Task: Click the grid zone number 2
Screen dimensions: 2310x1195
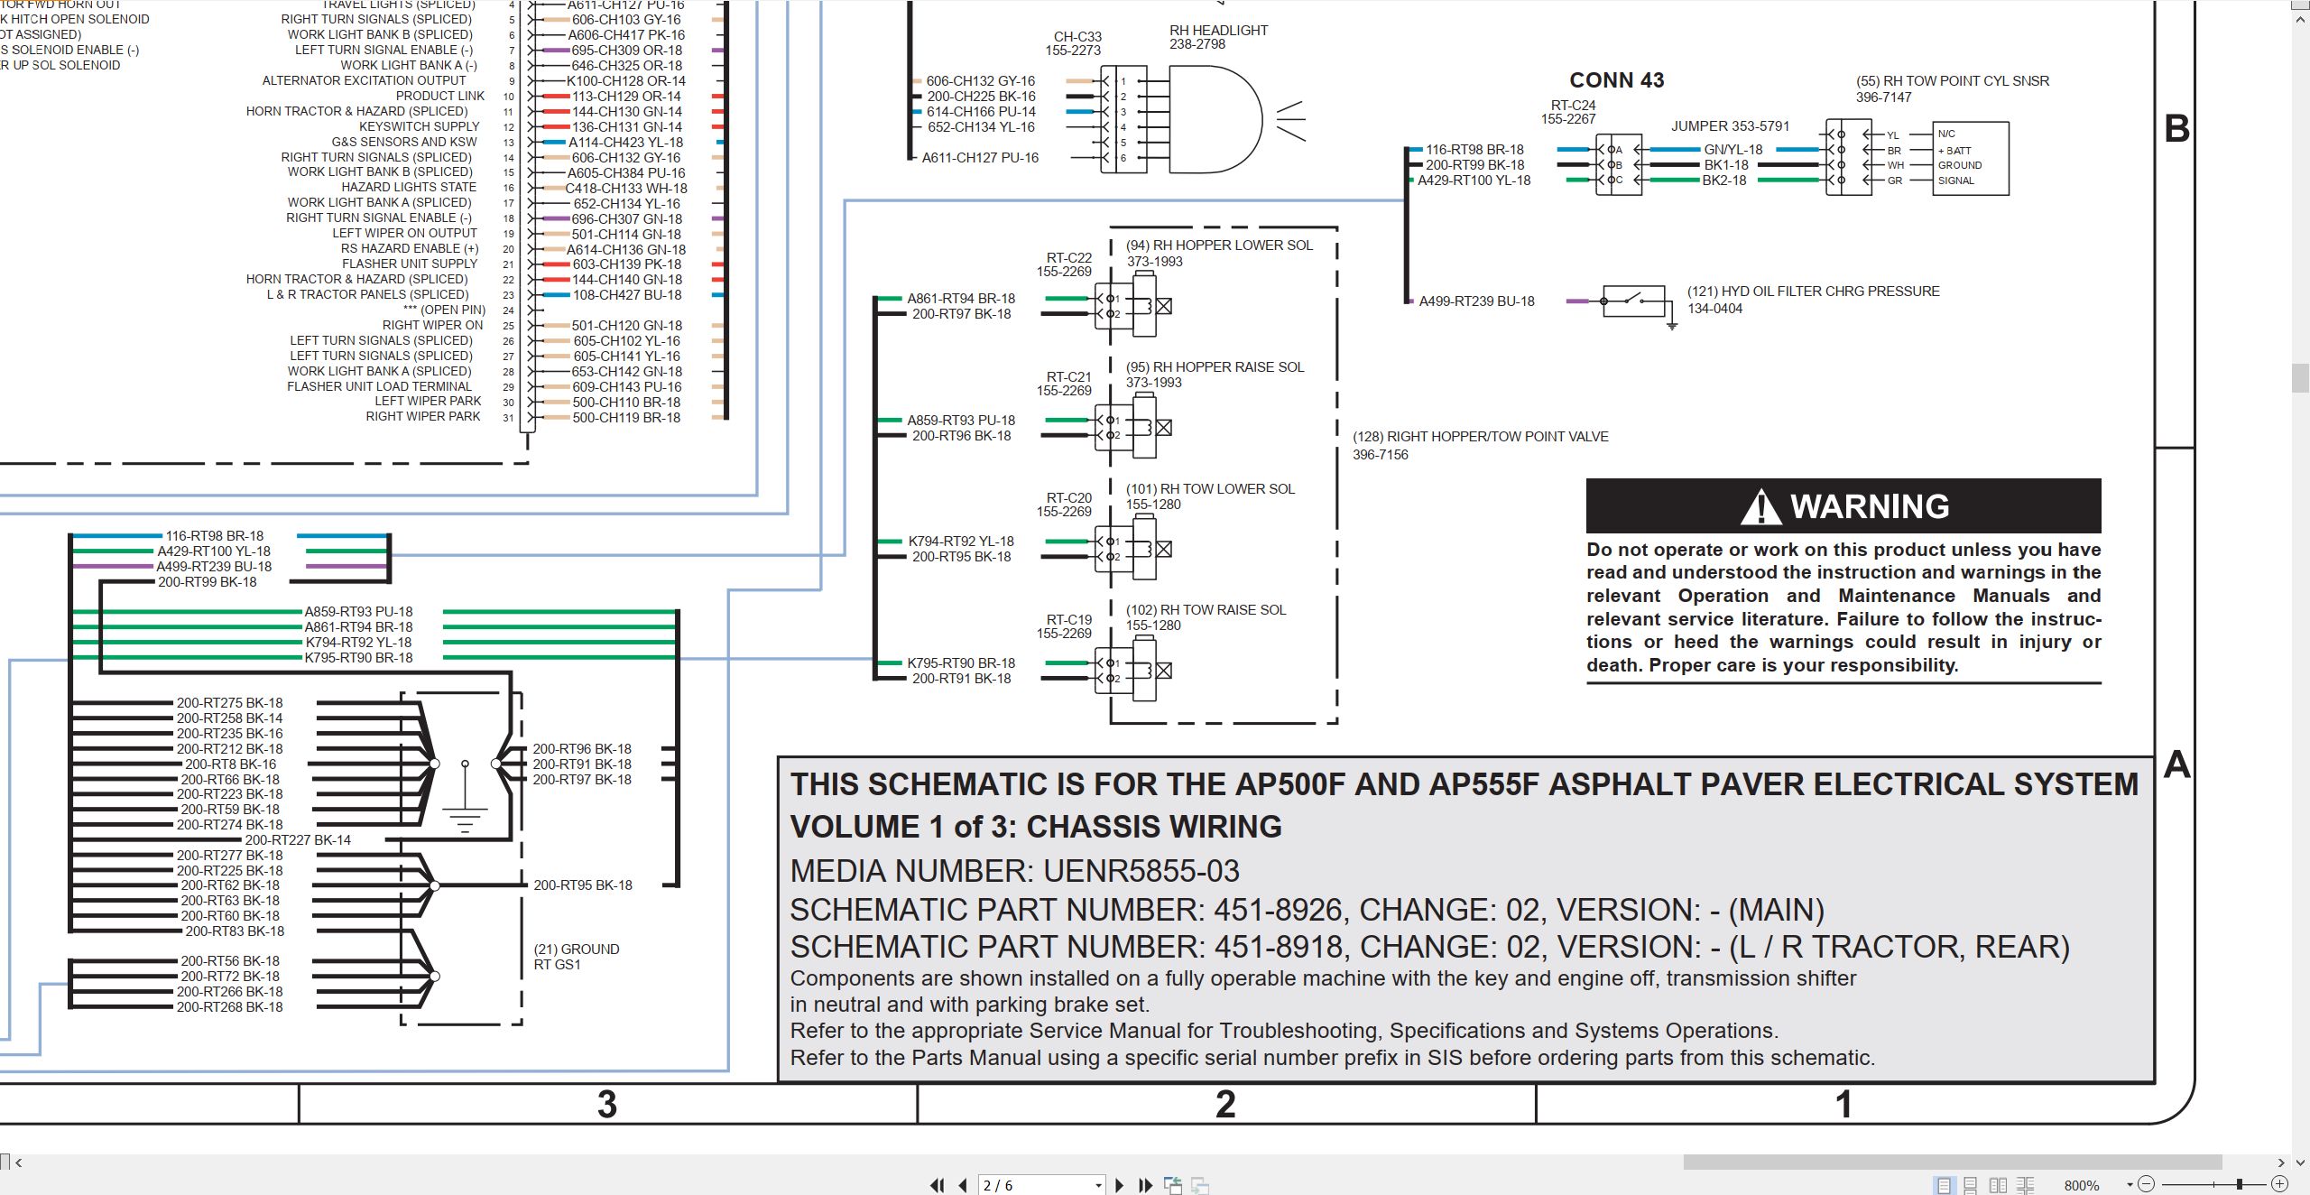Action: click(1225, 1104)
